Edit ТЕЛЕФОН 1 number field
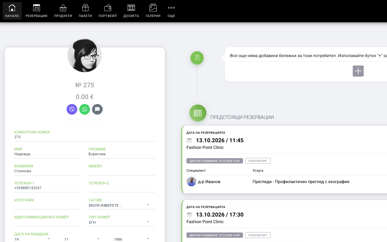The width and height of the screenshot is (387, 242). click(47, 188)
